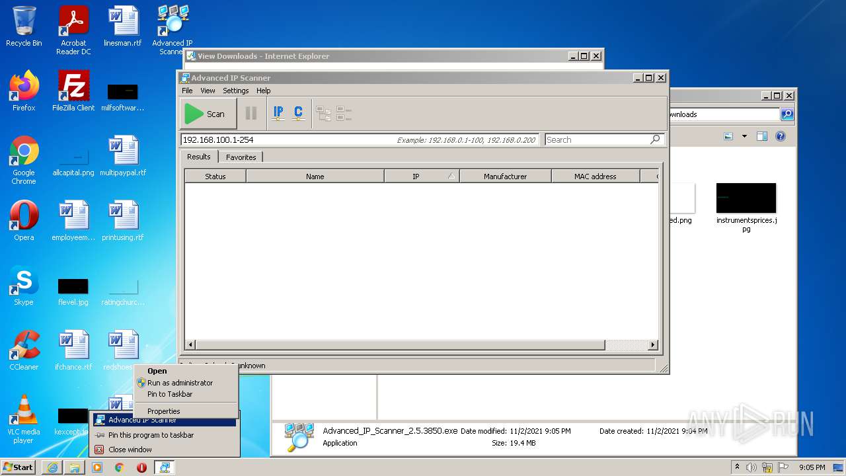Click the magnifier icon in the Search box
The height and width of the screenshot is (476, 846).
pyautogui.click(x=655, y=139)
